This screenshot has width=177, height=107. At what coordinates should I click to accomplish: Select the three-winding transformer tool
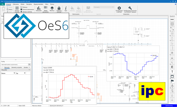pyautogui.click(x=172, y=91)
